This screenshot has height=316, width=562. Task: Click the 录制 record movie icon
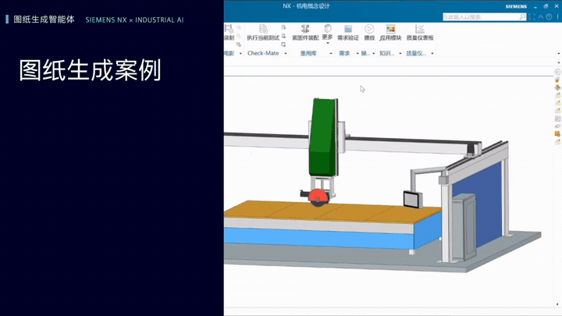229,29
